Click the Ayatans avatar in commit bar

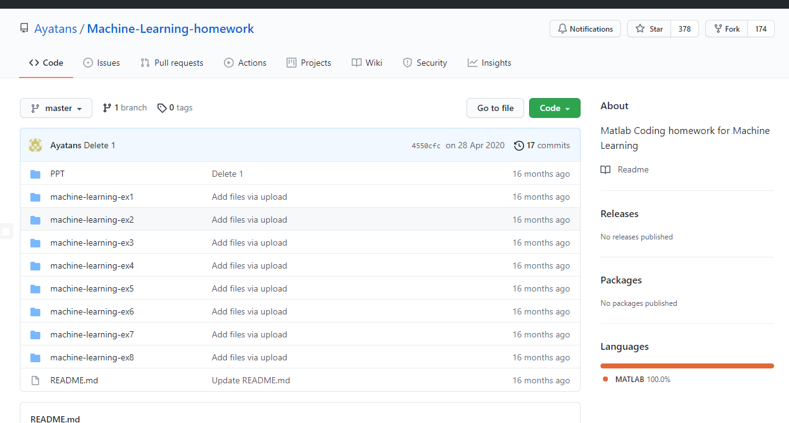click(x=36, y=145)
